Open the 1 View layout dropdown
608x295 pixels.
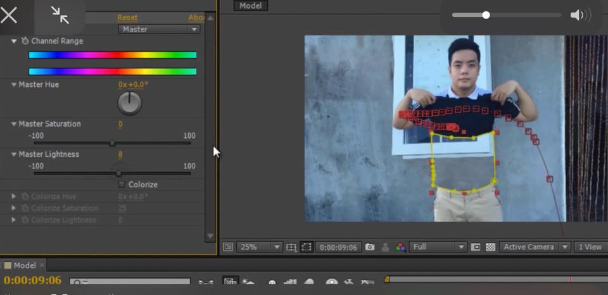tap(590, 247)
